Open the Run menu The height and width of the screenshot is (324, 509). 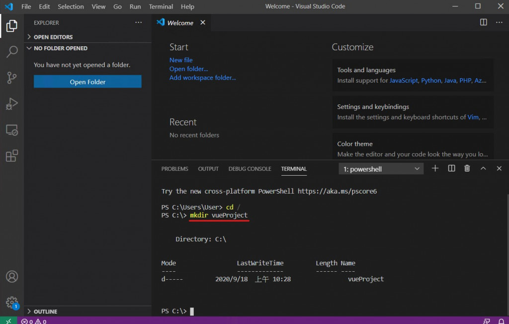tap(135, 6)
